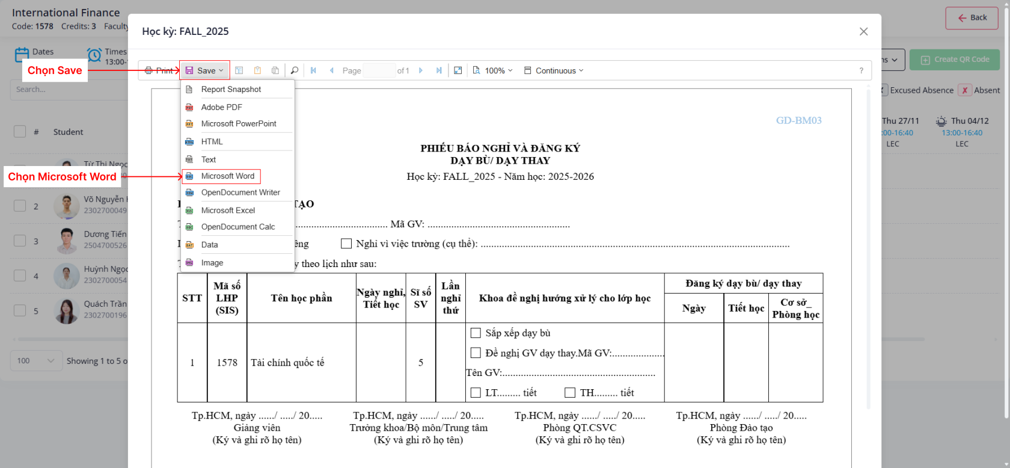Click the Create QR Code button

[954, 60]
